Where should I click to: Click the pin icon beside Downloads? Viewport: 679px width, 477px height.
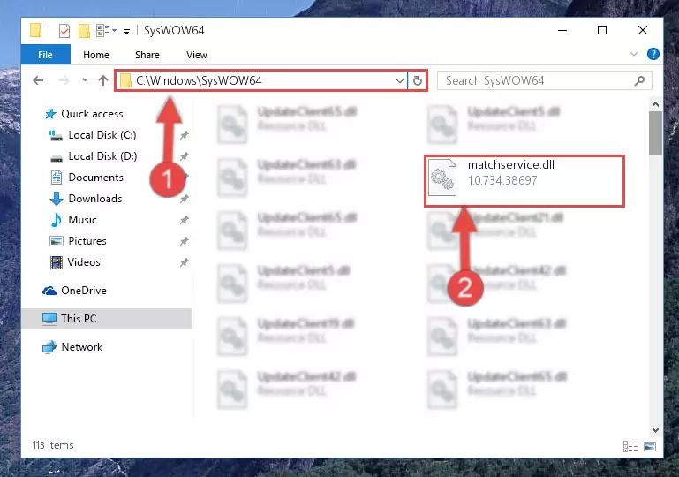(184, 199)
